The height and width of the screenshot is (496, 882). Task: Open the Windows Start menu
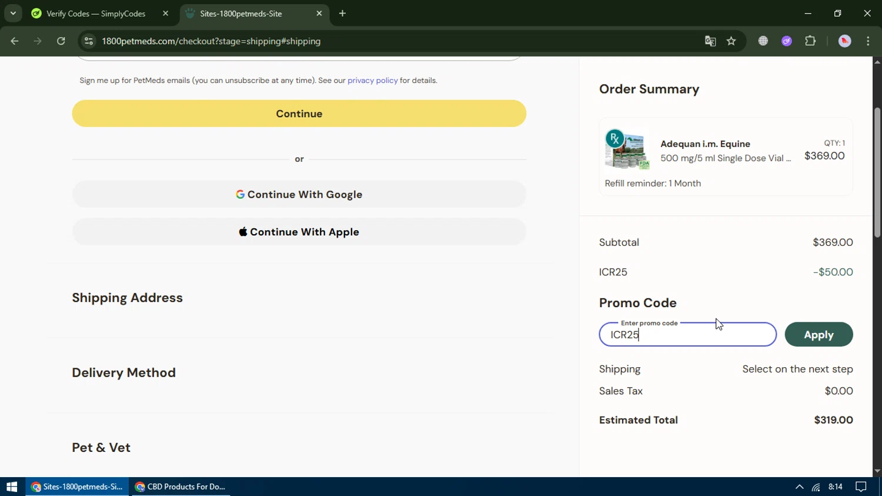click(x=12, y=487)
